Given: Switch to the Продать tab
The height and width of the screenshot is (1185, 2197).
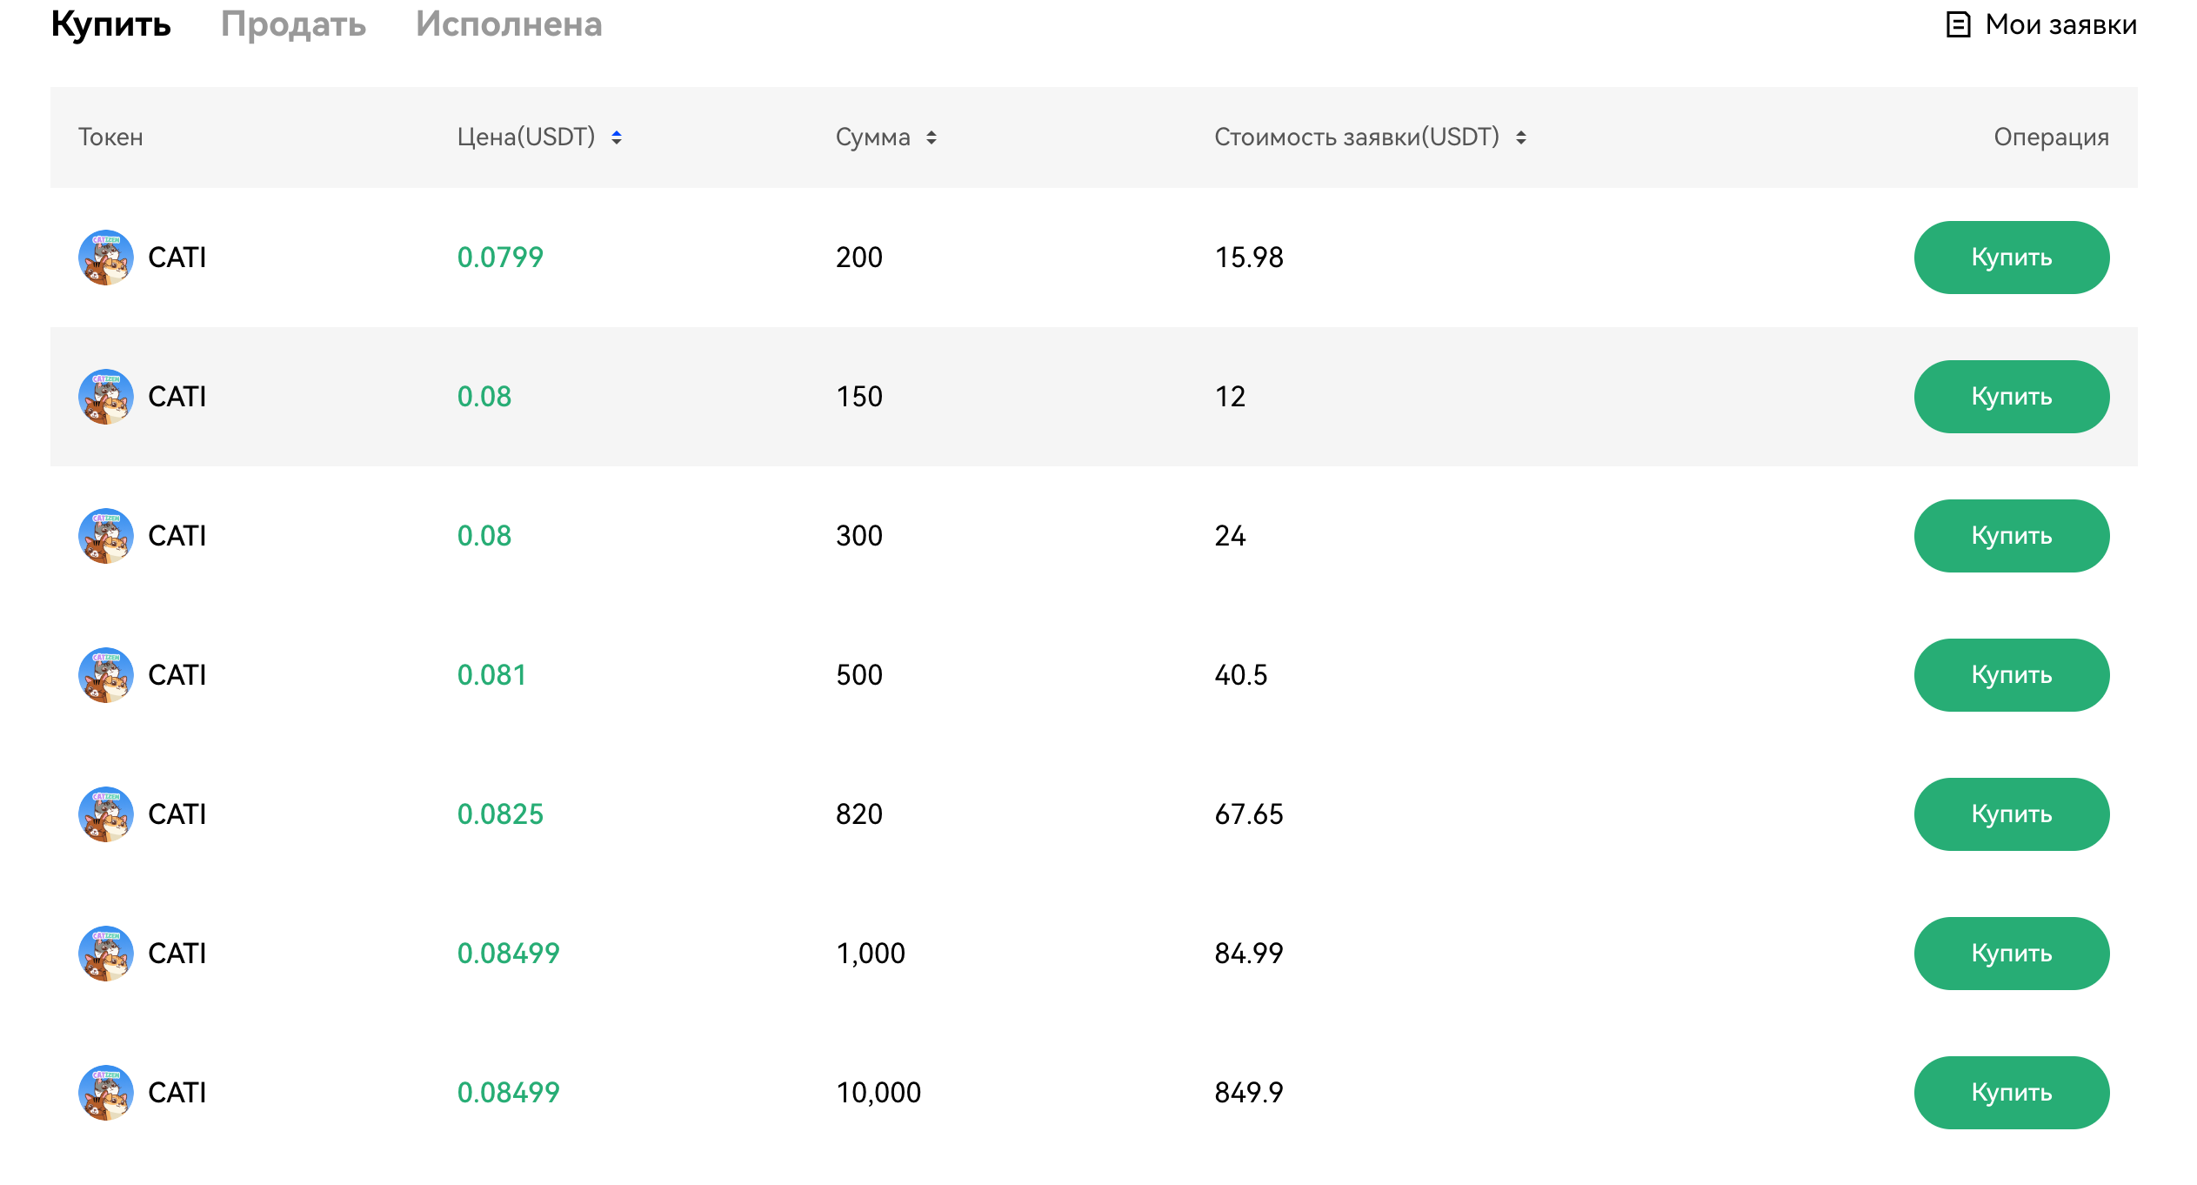Looking at the screenshot, I should pyautogui.click(x=293, y=24).
